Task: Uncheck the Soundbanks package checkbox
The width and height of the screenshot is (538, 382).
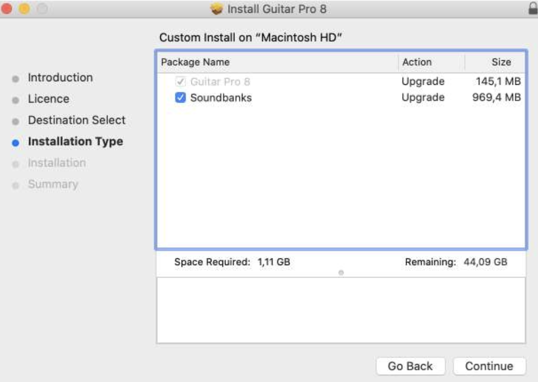Action: (180, 98)
